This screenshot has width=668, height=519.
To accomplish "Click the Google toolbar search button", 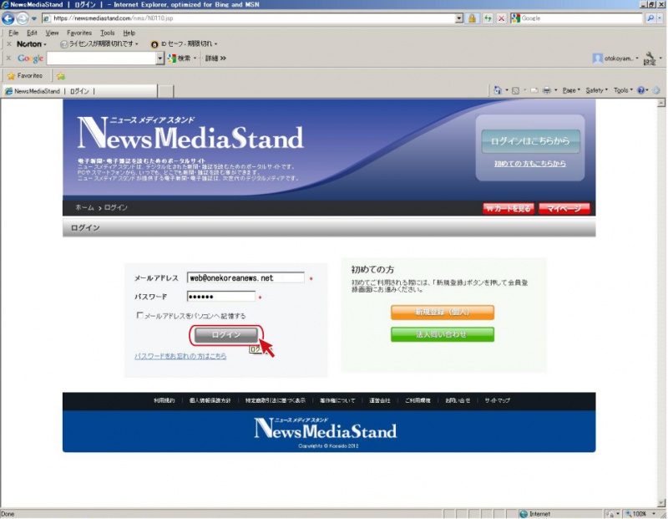I will click(179, 59).
